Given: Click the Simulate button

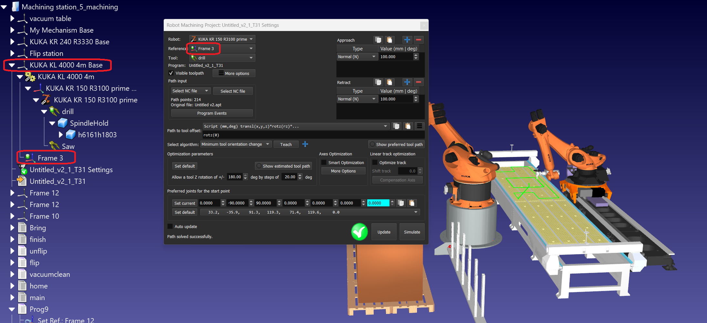Looking at the screenshot, I should tap(412, 232).
